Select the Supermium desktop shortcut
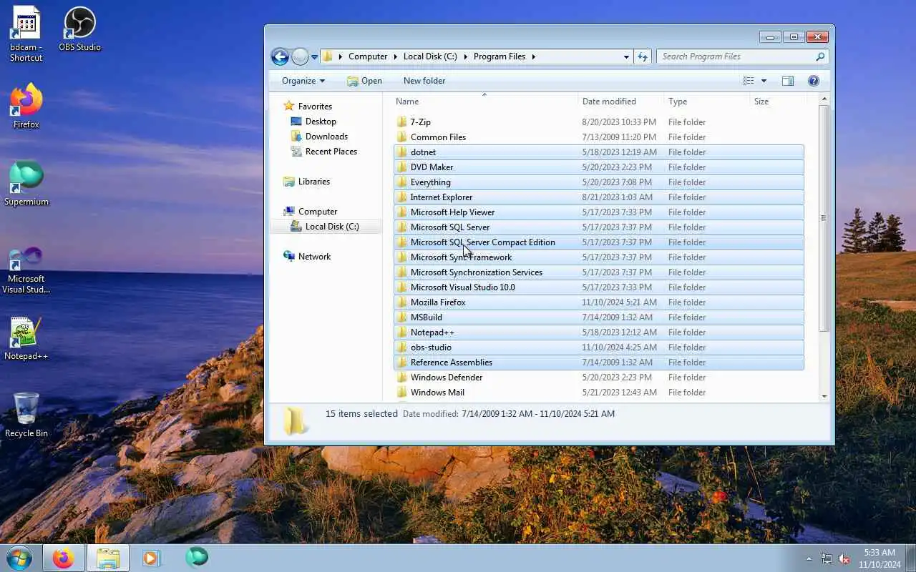916x572 pixels. pos(26,184)
